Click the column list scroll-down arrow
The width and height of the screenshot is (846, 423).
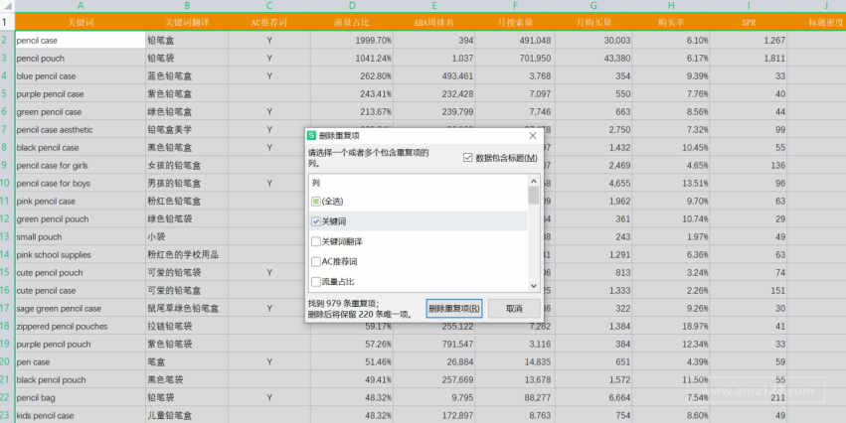click(x=534, y=286)
